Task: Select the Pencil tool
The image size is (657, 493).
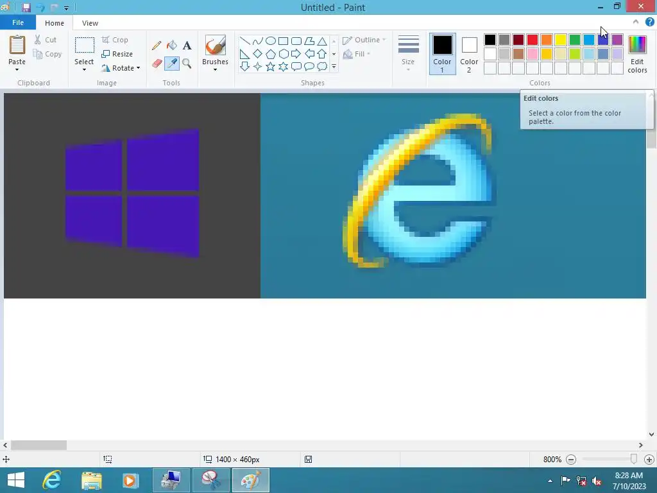Action: pos(157,46)
